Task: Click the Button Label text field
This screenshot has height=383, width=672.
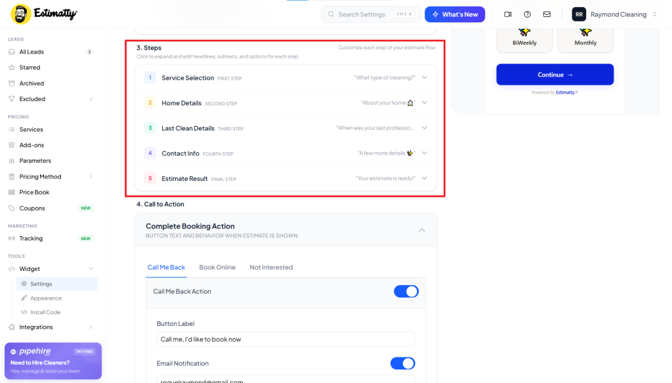Action: [x=286, y=339]
